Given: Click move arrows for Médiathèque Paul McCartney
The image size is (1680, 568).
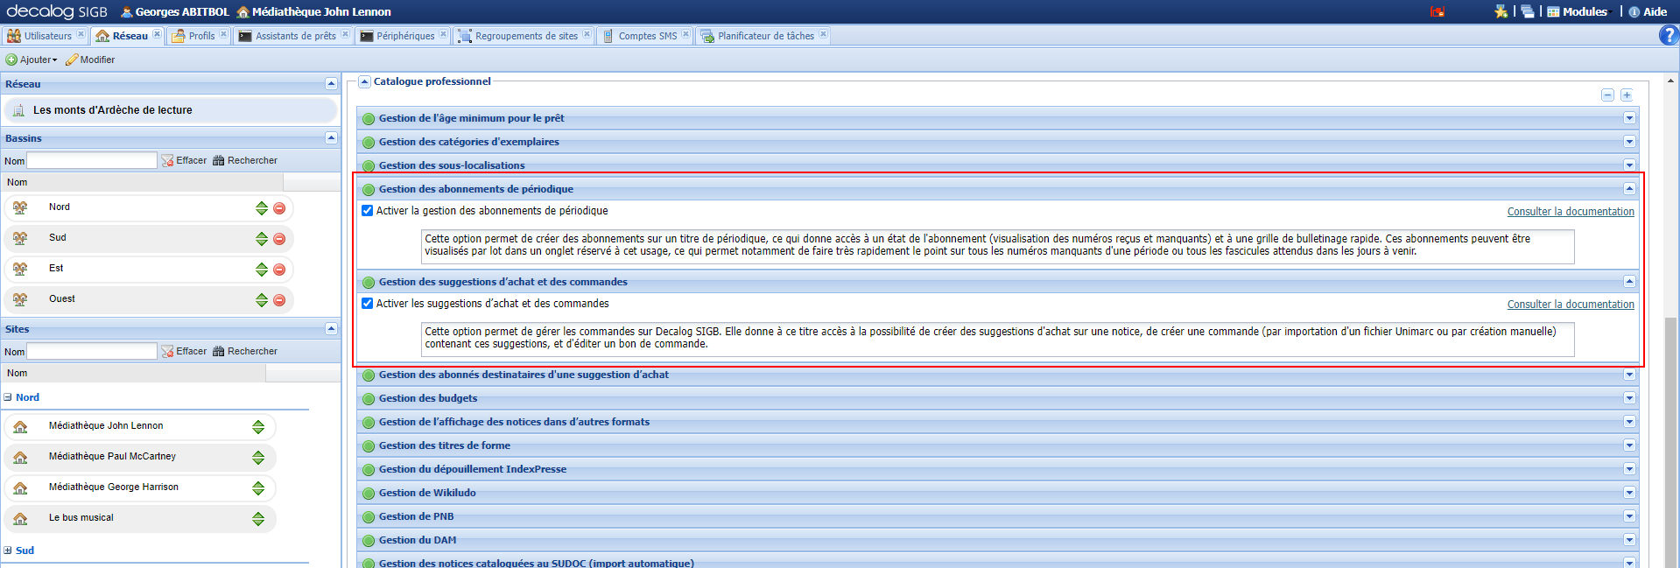Looking at the screenshot, I should pos(258,458).
